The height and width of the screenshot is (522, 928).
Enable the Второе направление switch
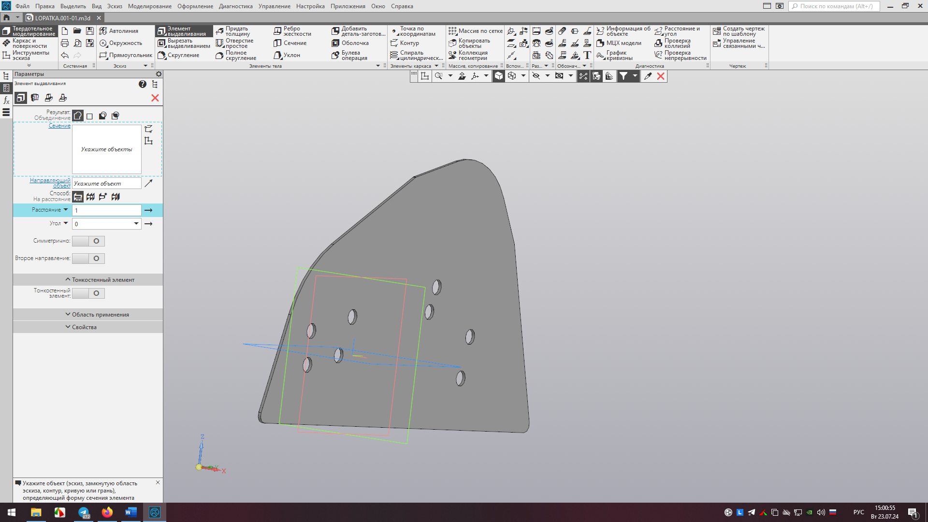[x=88, y=259]
